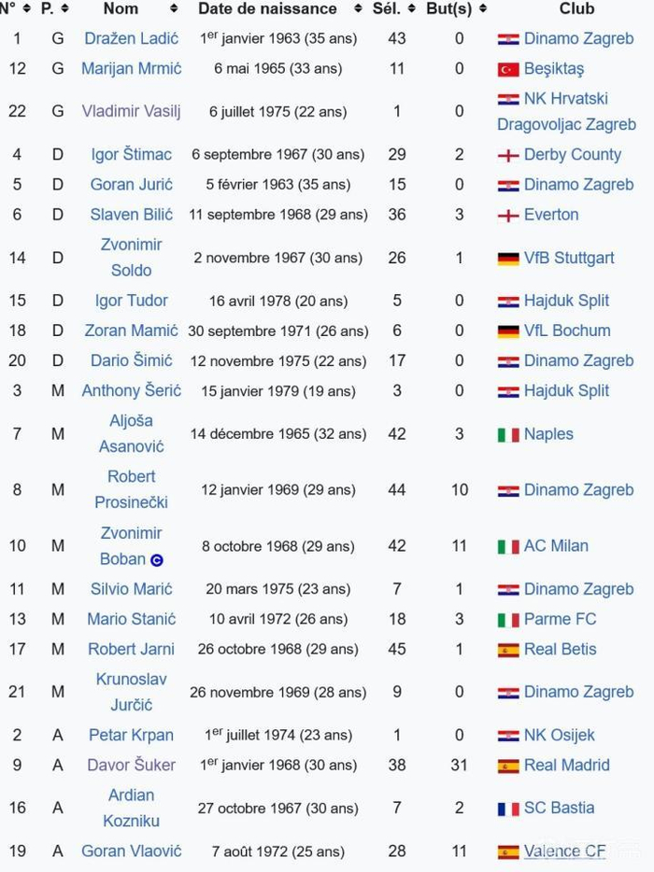654x872 pixels.
Task: Click the Club column header
Action: pyautogui.click(x=576, y=9)
